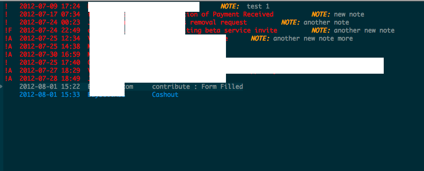Click the "new note" annotation on second row
The image size is (424, 171).
[x=349, y=14]
